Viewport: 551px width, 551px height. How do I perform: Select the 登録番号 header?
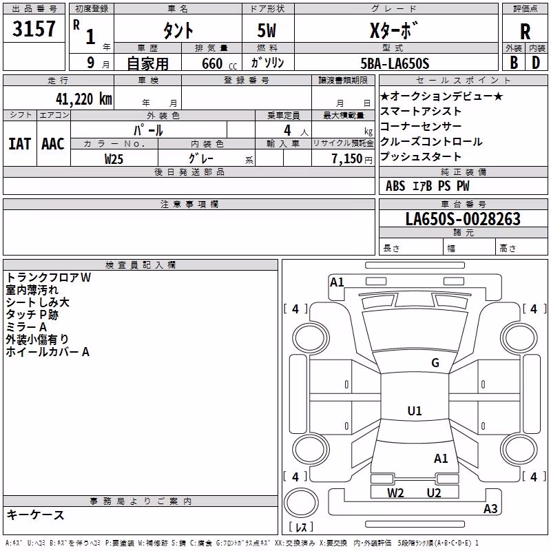point(247,80)
